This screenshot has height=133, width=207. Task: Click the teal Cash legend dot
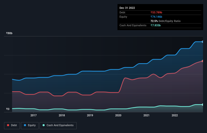[x=44, y=125]
